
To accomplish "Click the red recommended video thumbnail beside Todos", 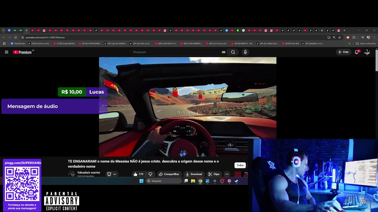I will [238, 174].
